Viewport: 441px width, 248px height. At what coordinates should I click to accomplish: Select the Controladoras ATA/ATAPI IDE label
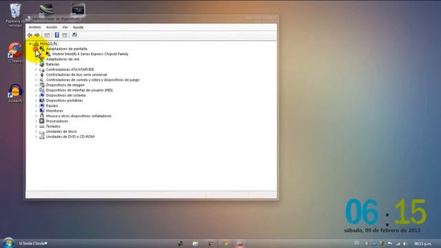point(70,70)
